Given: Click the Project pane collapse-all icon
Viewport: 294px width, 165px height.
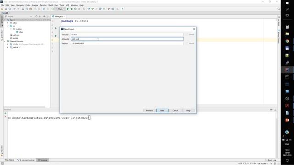Looking at the screenshot, I should (x=40, y=16).
